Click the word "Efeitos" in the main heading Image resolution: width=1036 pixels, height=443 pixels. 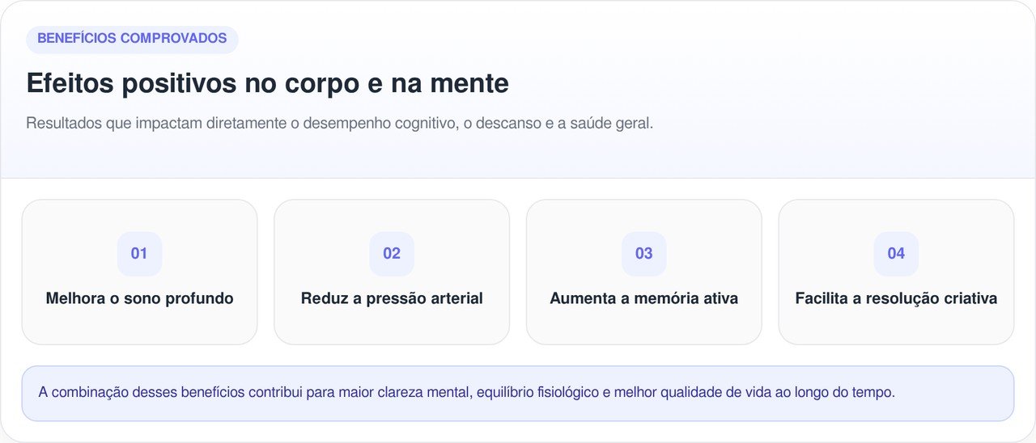pos(70,83)
